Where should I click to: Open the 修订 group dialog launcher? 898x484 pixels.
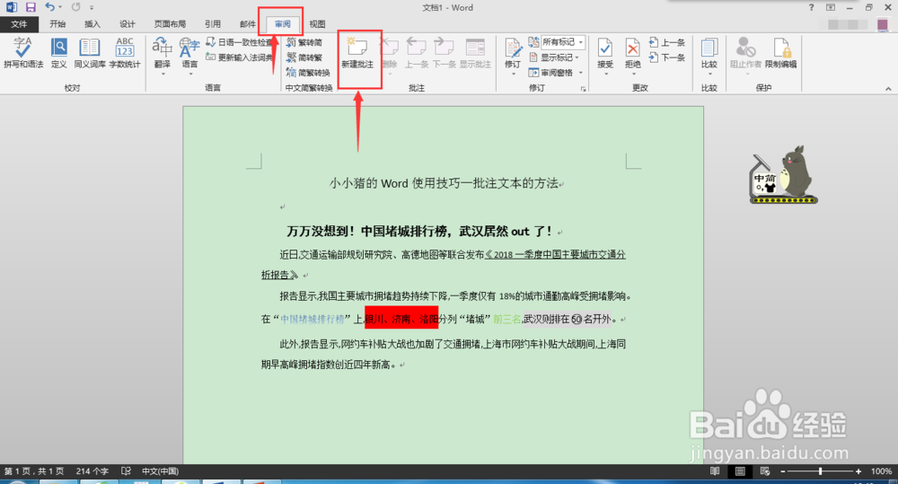584,89
